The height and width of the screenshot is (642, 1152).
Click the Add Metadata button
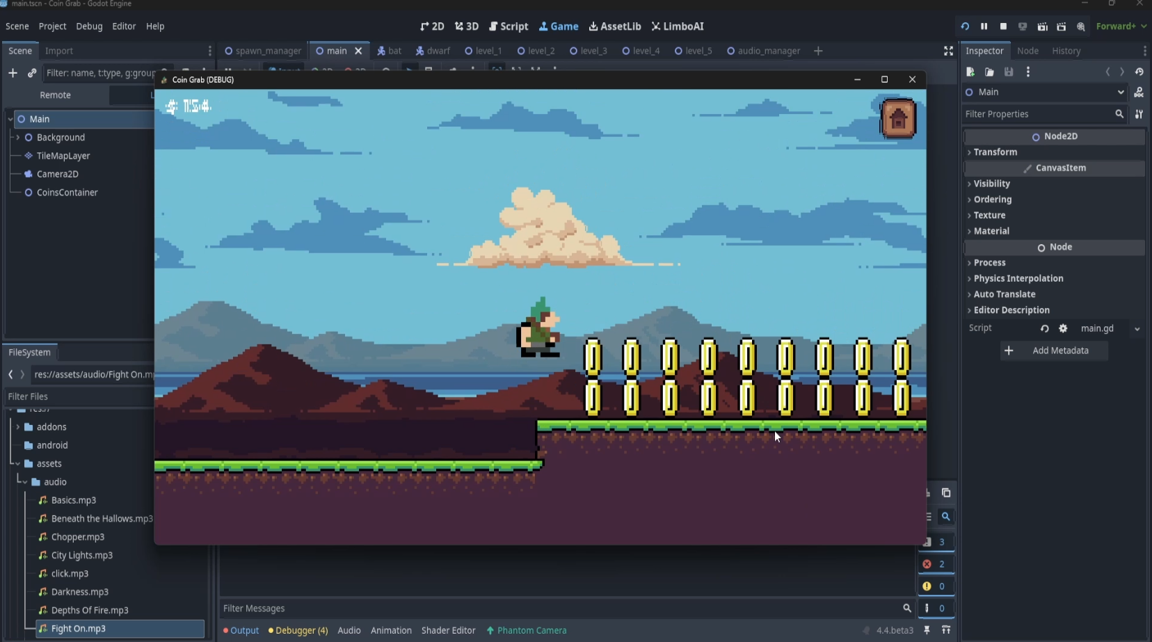point(1054,351)
